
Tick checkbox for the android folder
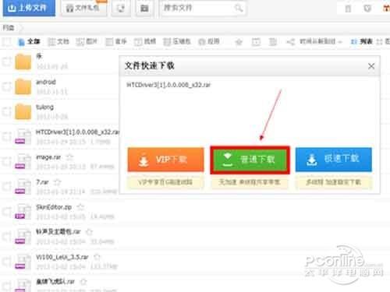(x=7, y=86)
